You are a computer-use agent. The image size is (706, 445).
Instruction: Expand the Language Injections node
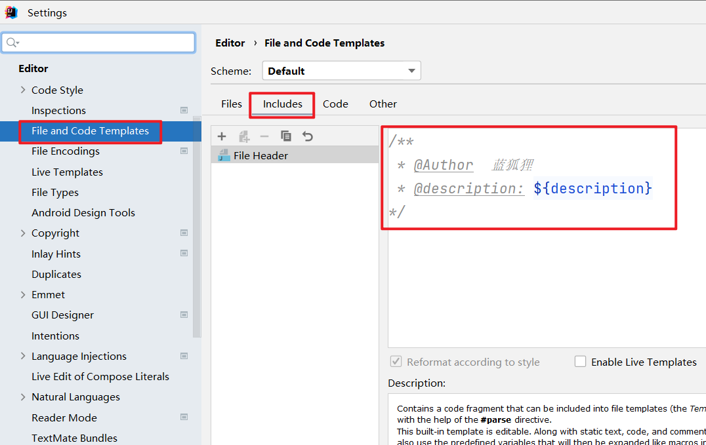click(x=23, y=356)
